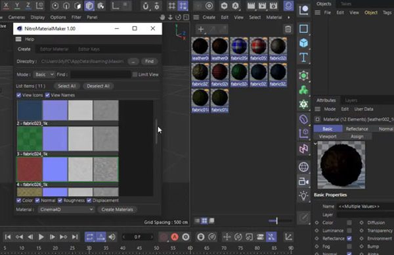Toggle timeline sound speaker icon
Viewport: 394px width, 255px height.
pos(112,237)
